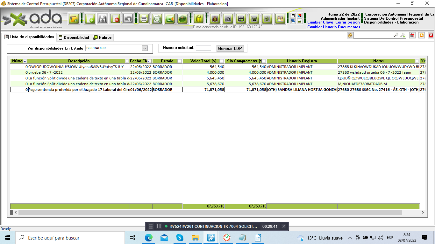The height and width of the screenshot is (244, 435).
Task: Open the Rubros tab
Action: point(103,37)
